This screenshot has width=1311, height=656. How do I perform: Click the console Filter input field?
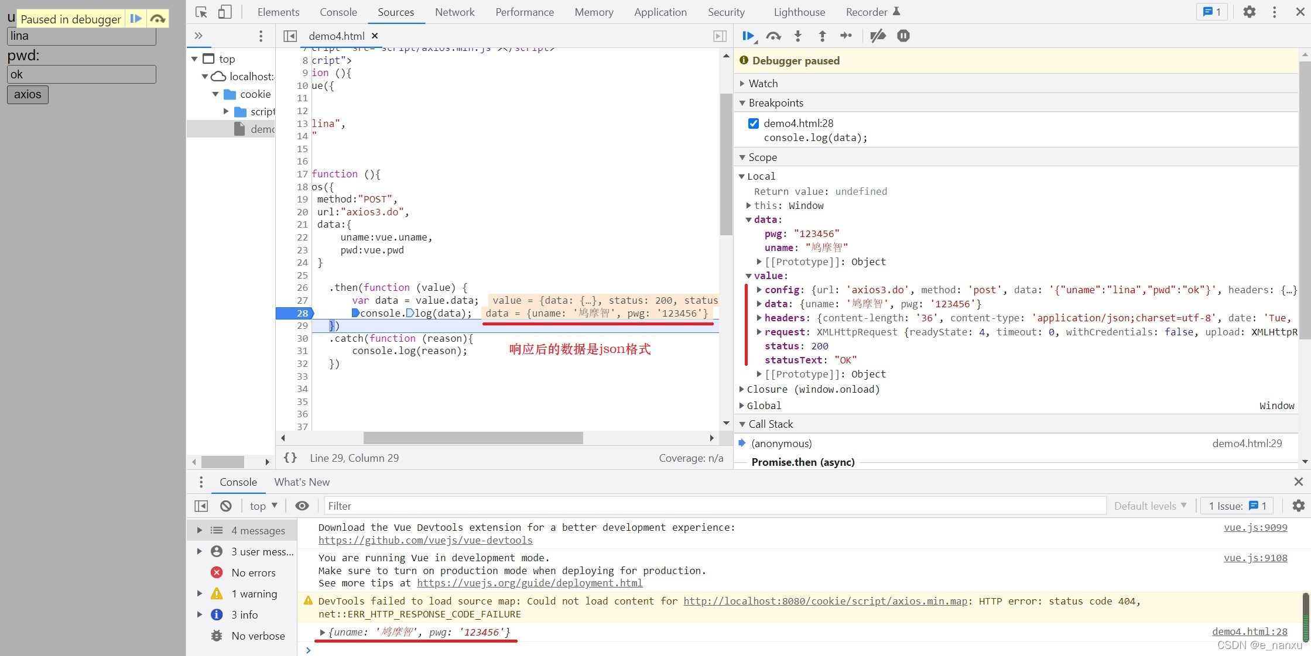click(715, 506)
